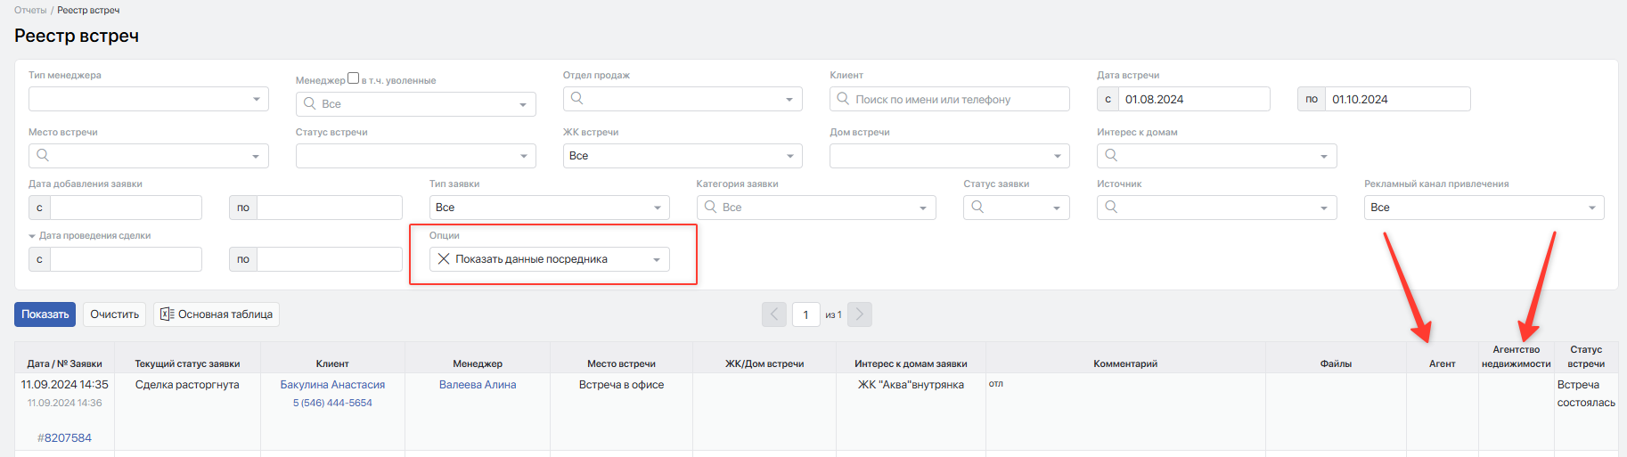Open the Источник dropdown
Viewport: 1627px width, 457px height.
coord(1217,208)
